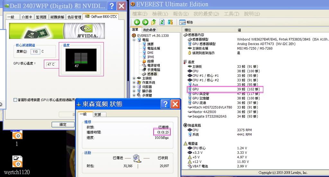This screenshot has height=177, width=329.
Task: Expand the 伺服器 tree node
Action: (134, 87)
